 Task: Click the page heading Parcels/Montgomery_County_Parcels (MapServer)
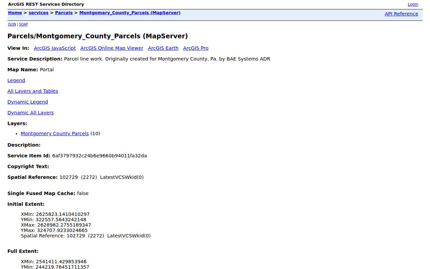98,36
